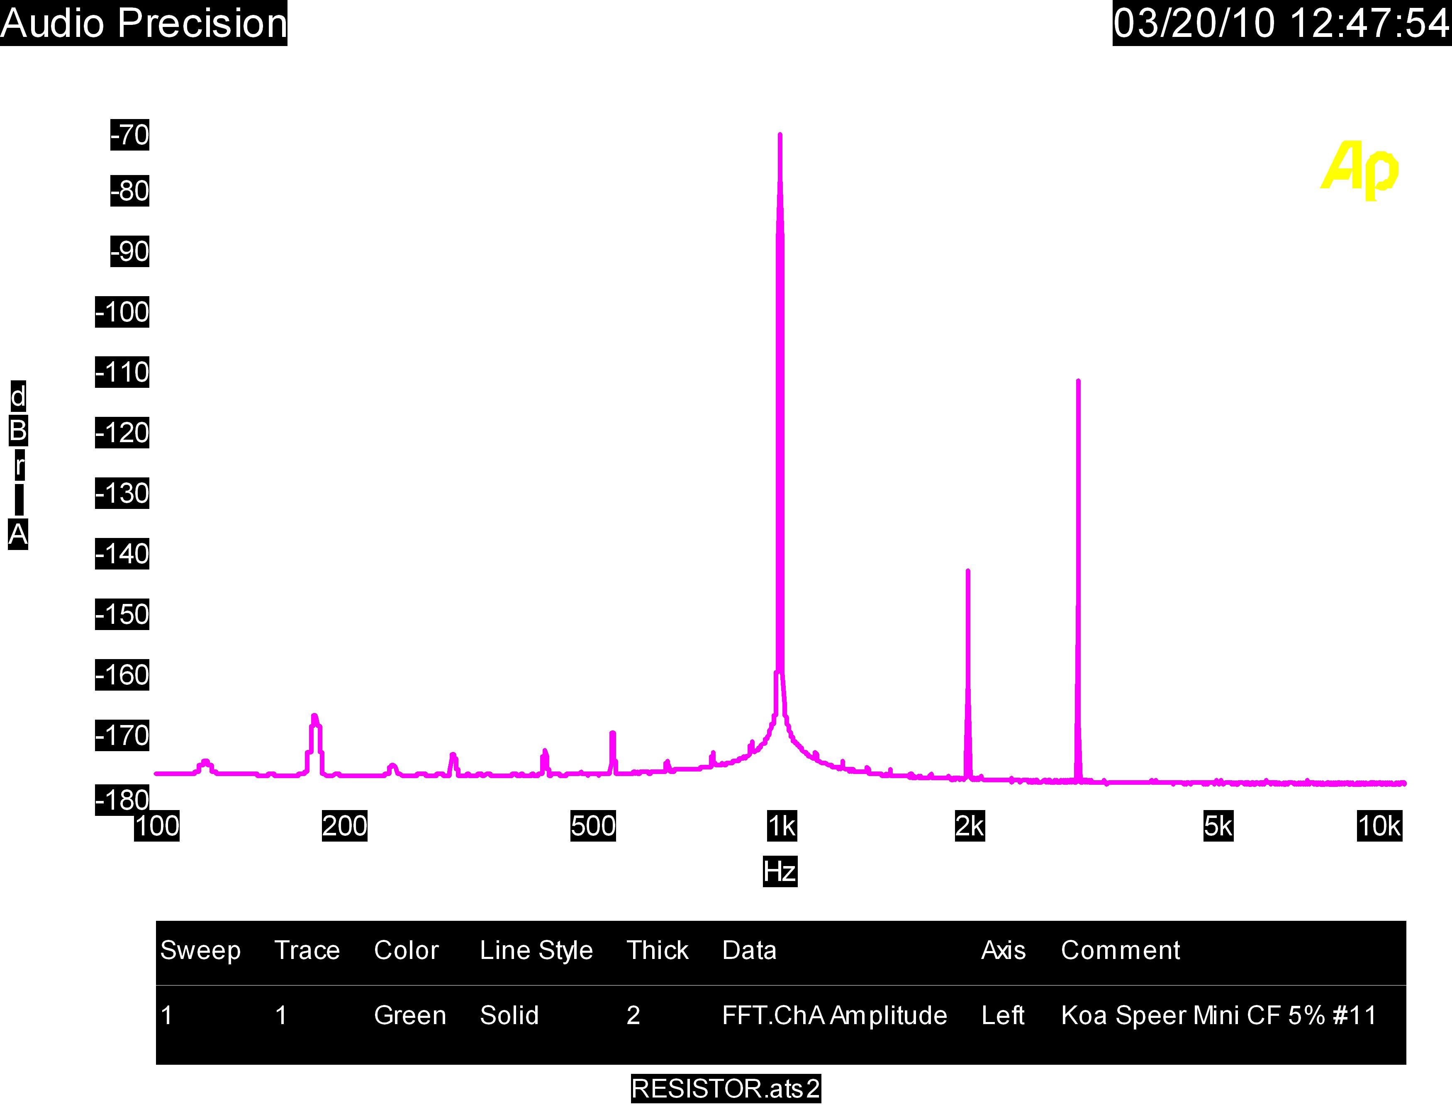Click the Color column header
Viewport: 1452px width, 1117px height.
tap(406, 950)
